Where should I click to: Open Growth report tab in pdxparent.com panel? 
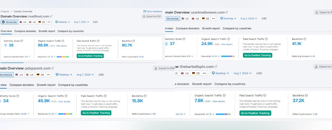[46, 85]
